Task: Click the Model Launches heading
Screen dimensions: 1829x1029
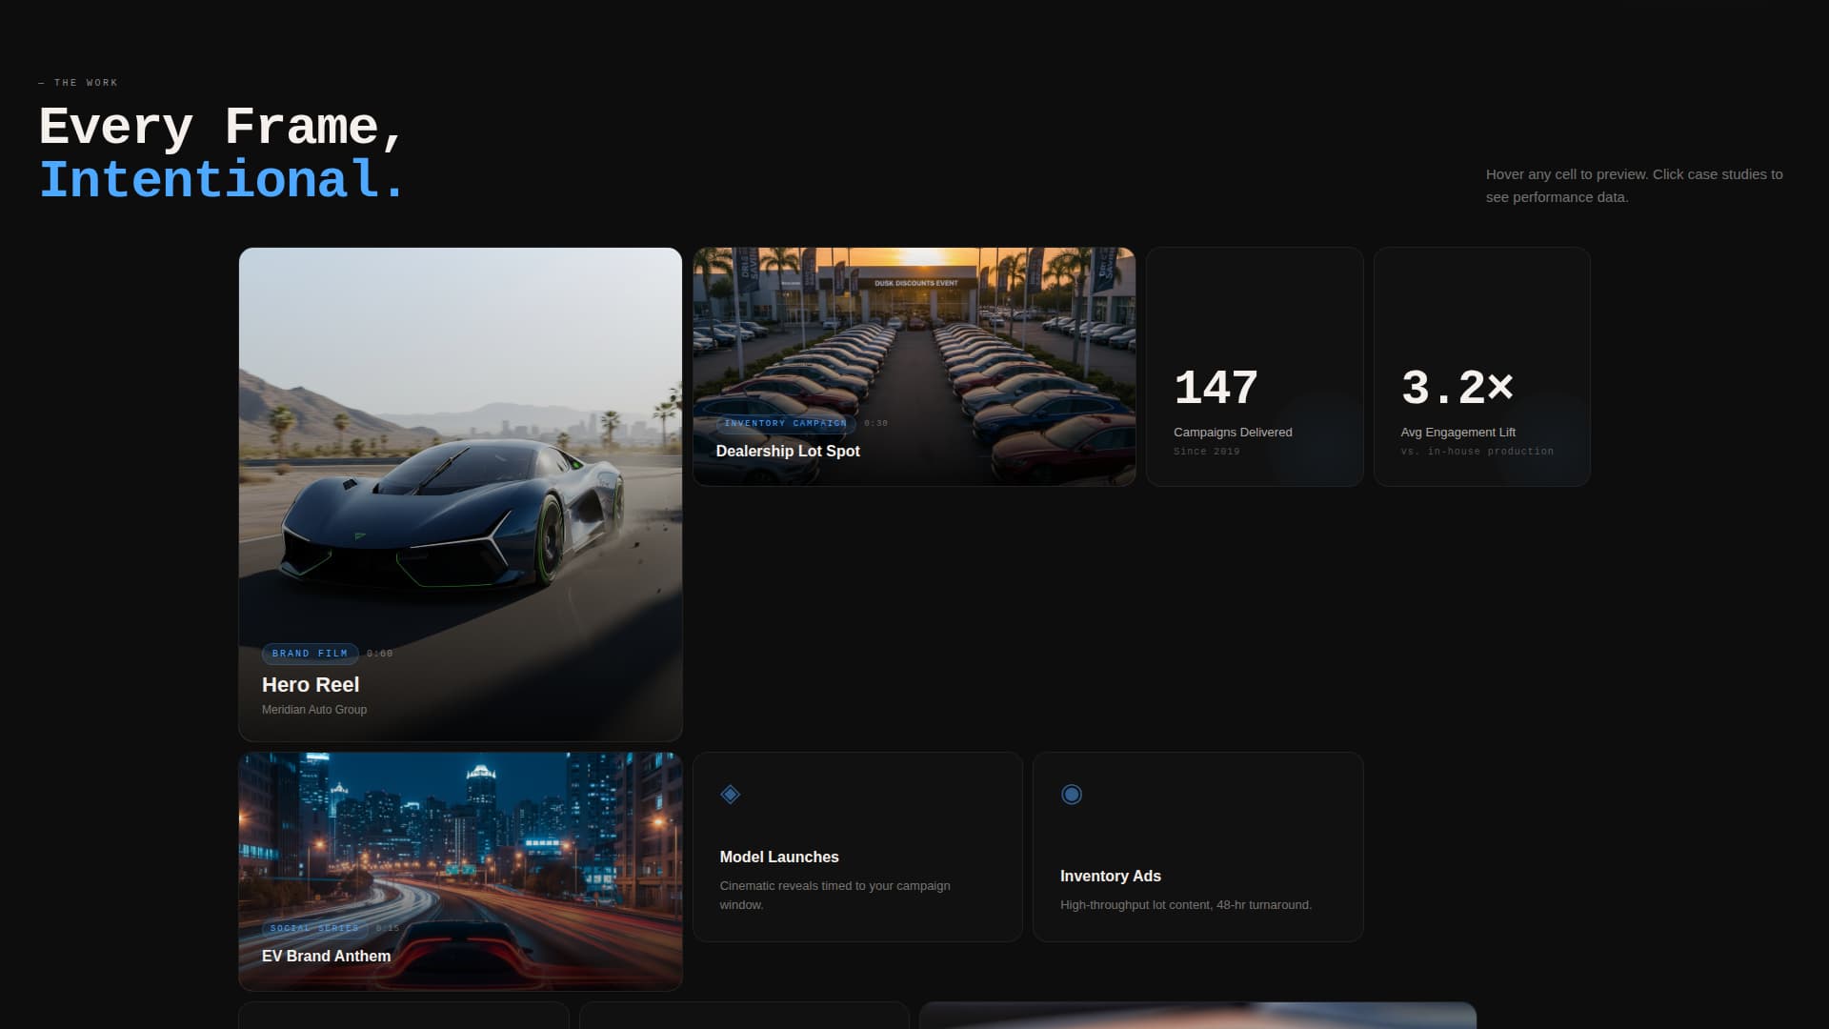Action: click(779, 857)
